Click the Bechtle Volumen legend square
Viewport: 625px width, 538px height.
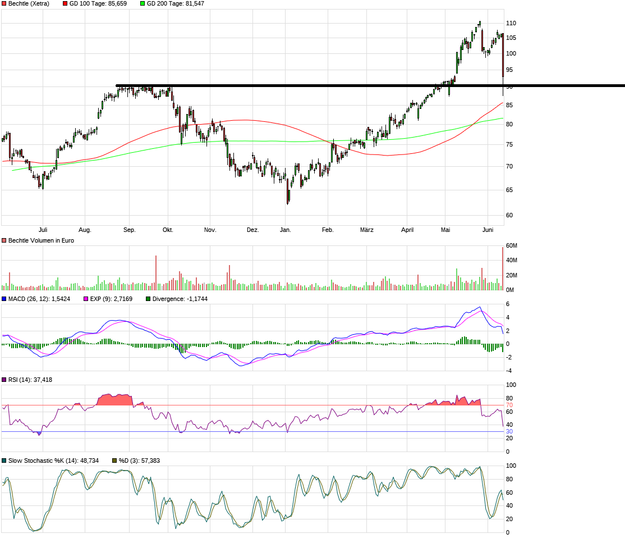click(4, 240)
